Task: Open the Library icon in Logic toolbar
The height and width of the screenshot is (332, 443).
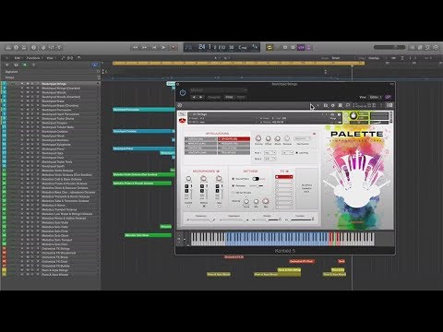Action: coord(8,48)
